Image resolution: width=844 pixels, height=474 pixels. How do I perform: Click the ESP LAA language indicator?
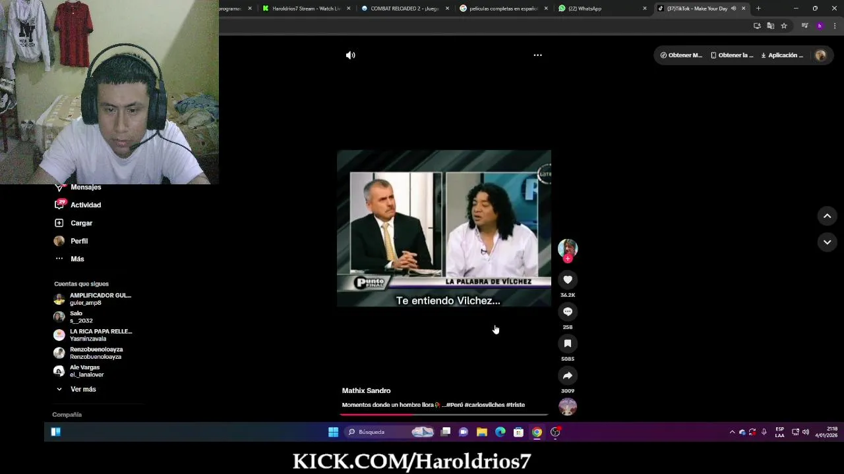780,432
